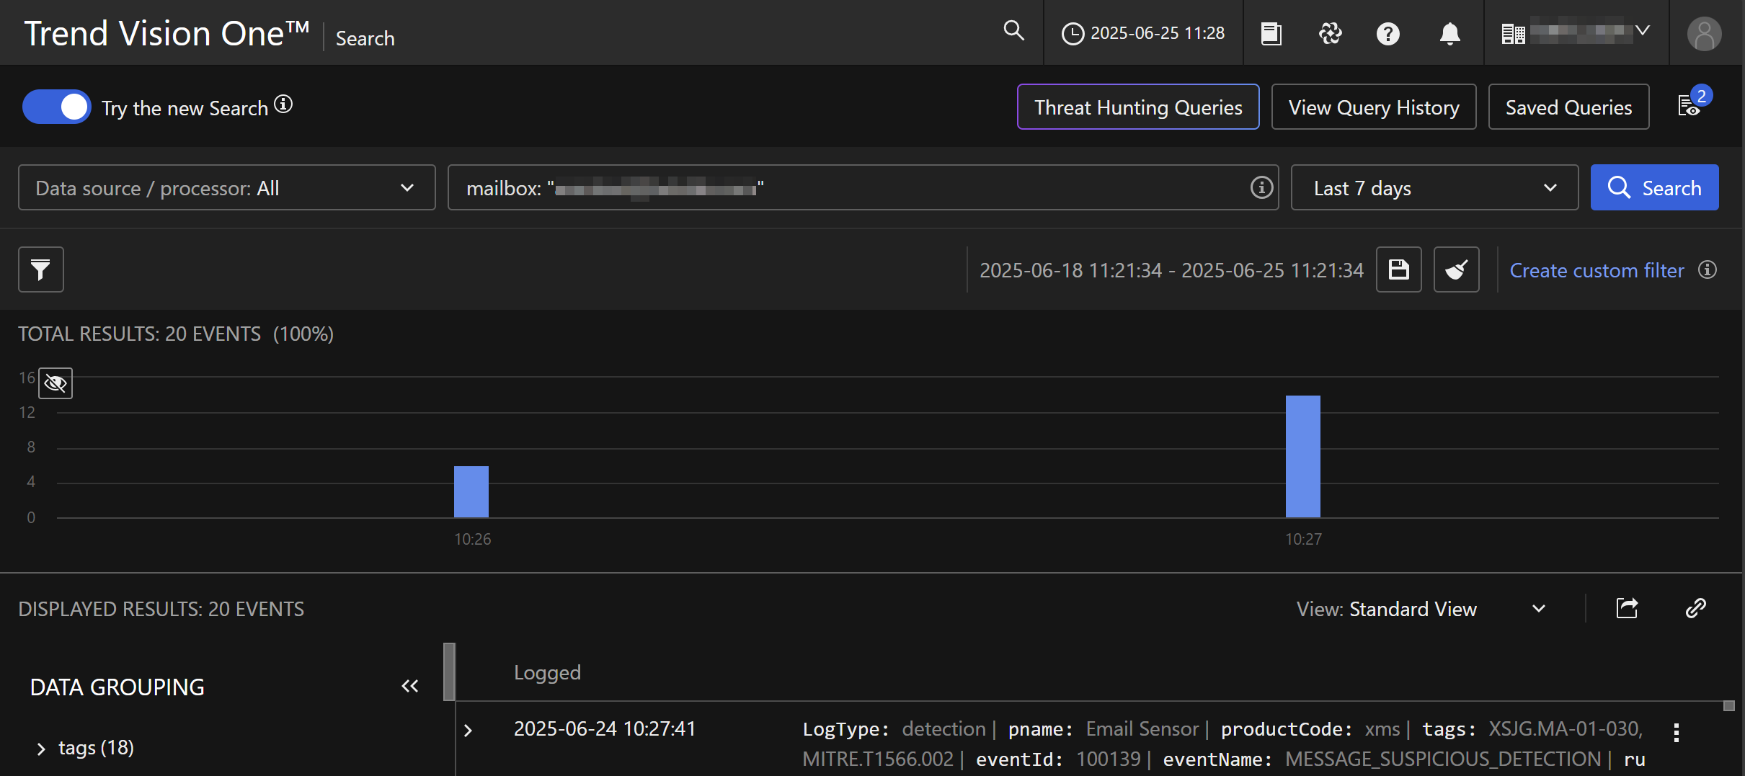The height and width of the screenshot is (776, 1745).
Task: Export results with the share icon
Action: coord(1627,609)
